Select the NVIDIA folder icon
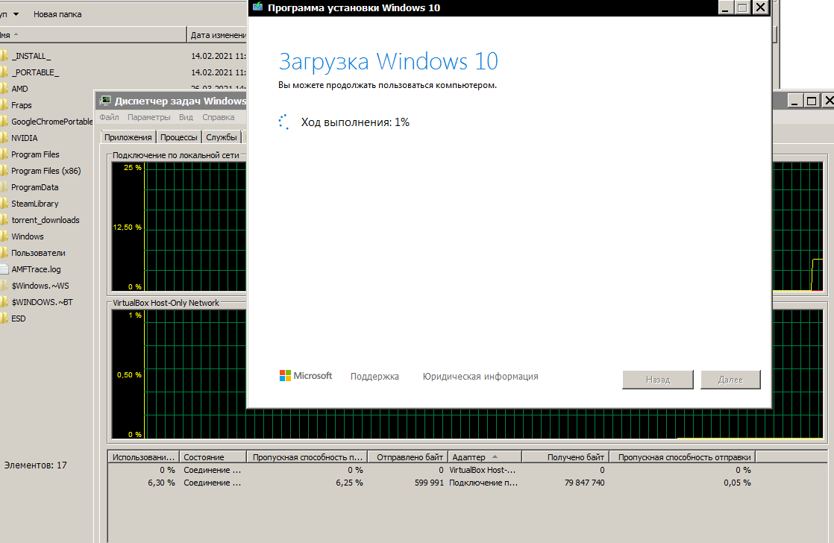The image size is (834, 543). click(x=4, y=138)
